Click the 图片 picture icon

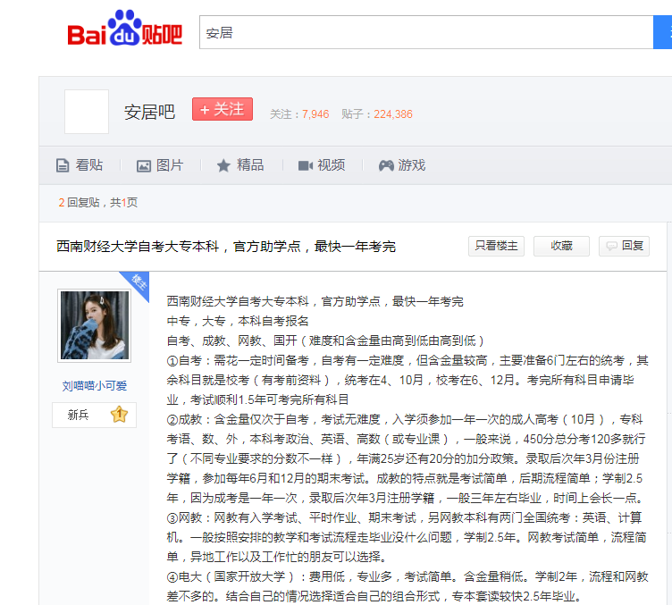(143, 165)
